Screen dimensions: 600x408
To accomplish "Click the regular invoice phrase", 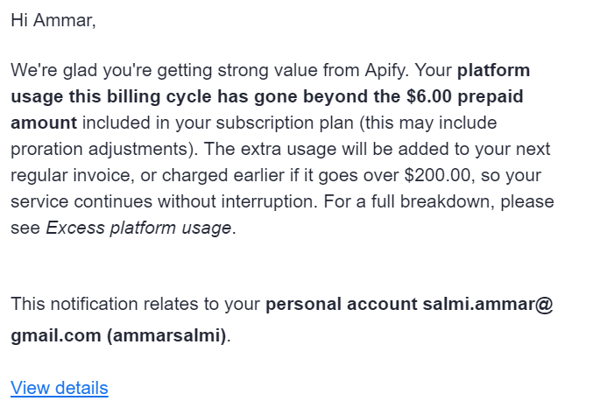I will 67,175.
